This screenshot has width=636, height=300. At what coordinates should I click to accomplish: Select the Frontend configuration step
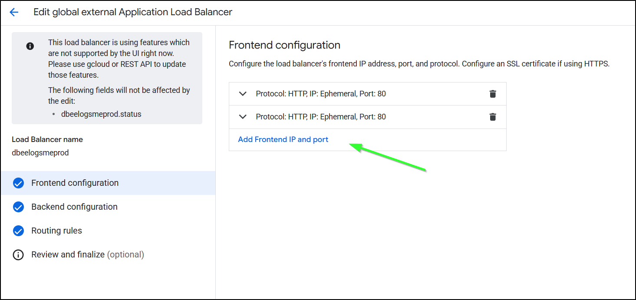pyautogui.click(x=75, y=183)
